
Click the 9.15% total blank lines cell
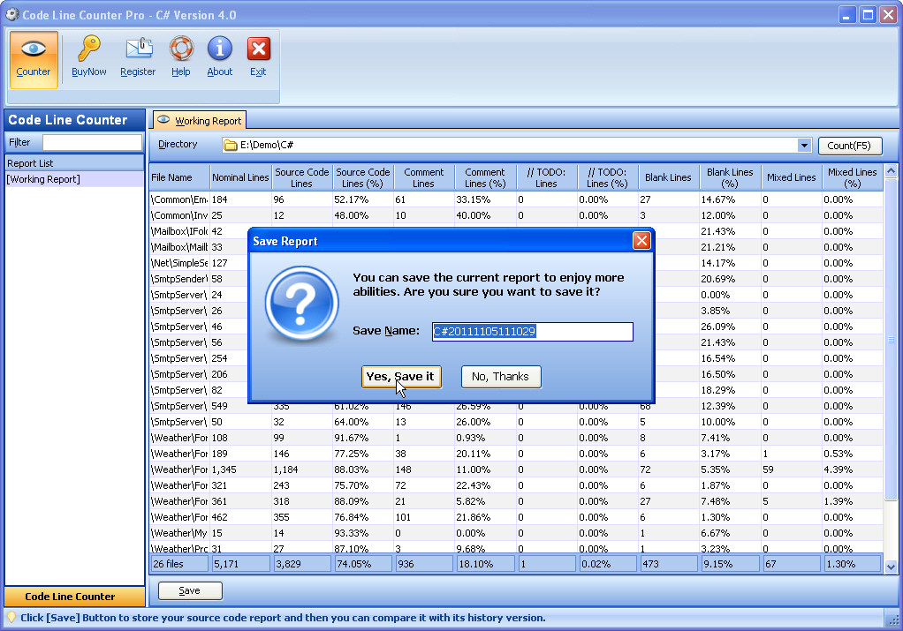tap(730, 564)
